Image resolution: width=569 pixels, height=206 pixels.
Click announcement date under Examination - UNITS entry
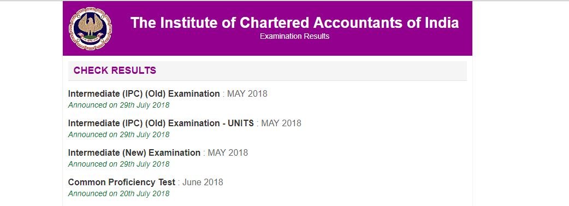click(118, 135)
